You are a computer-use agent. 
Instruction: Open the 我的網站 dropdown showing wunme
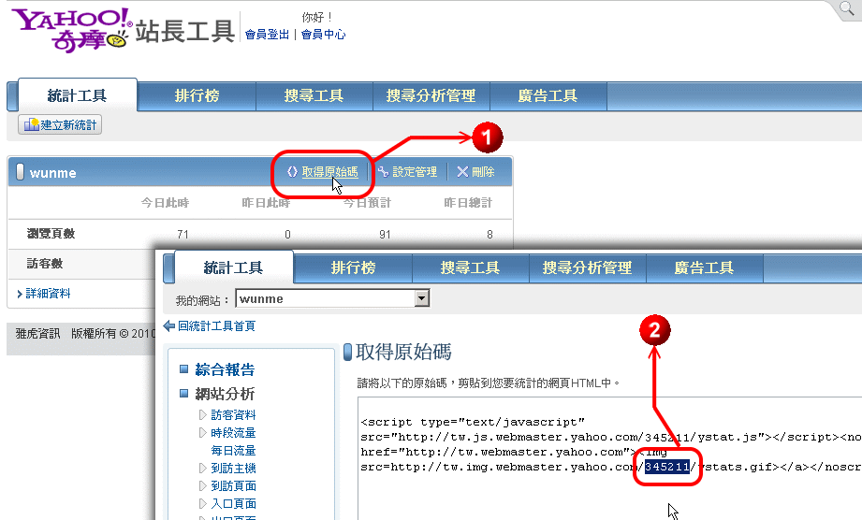[332, 298]
